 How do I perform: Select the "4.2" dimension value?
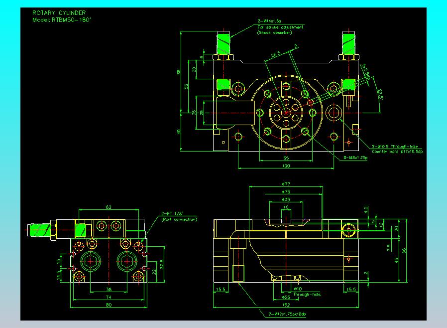[366, 210]
